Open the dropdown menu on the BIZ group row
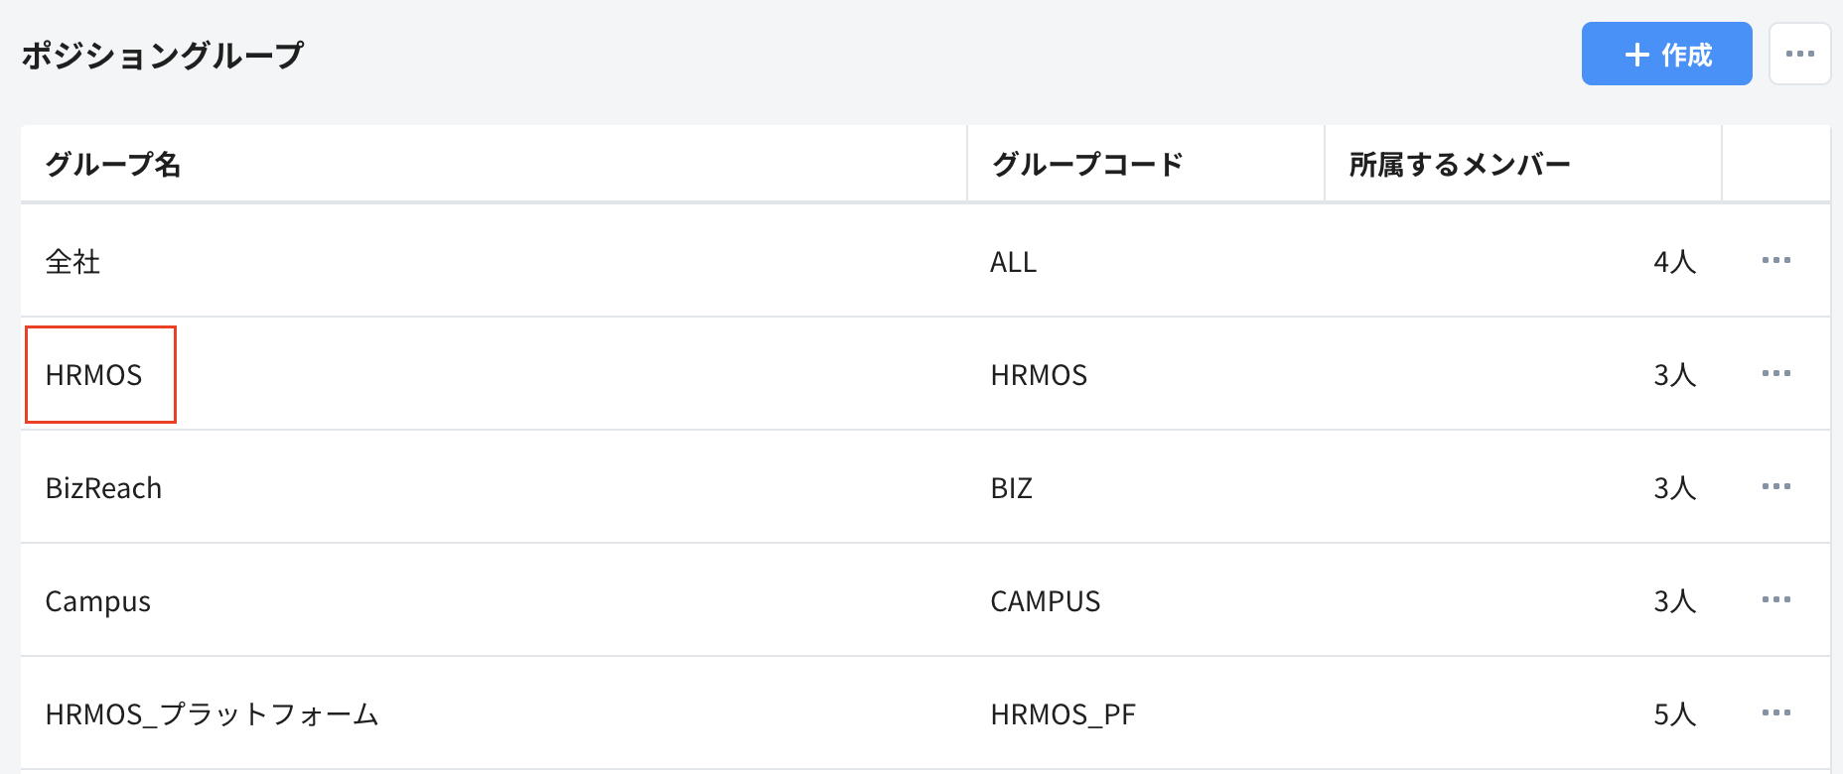 pos(1776,487)
